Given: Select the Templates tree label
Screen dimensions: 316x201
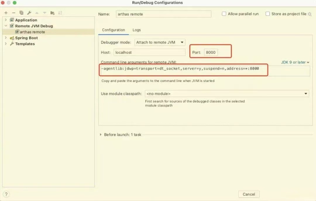Looking at the screenshot, I should (x=25, y=44).
